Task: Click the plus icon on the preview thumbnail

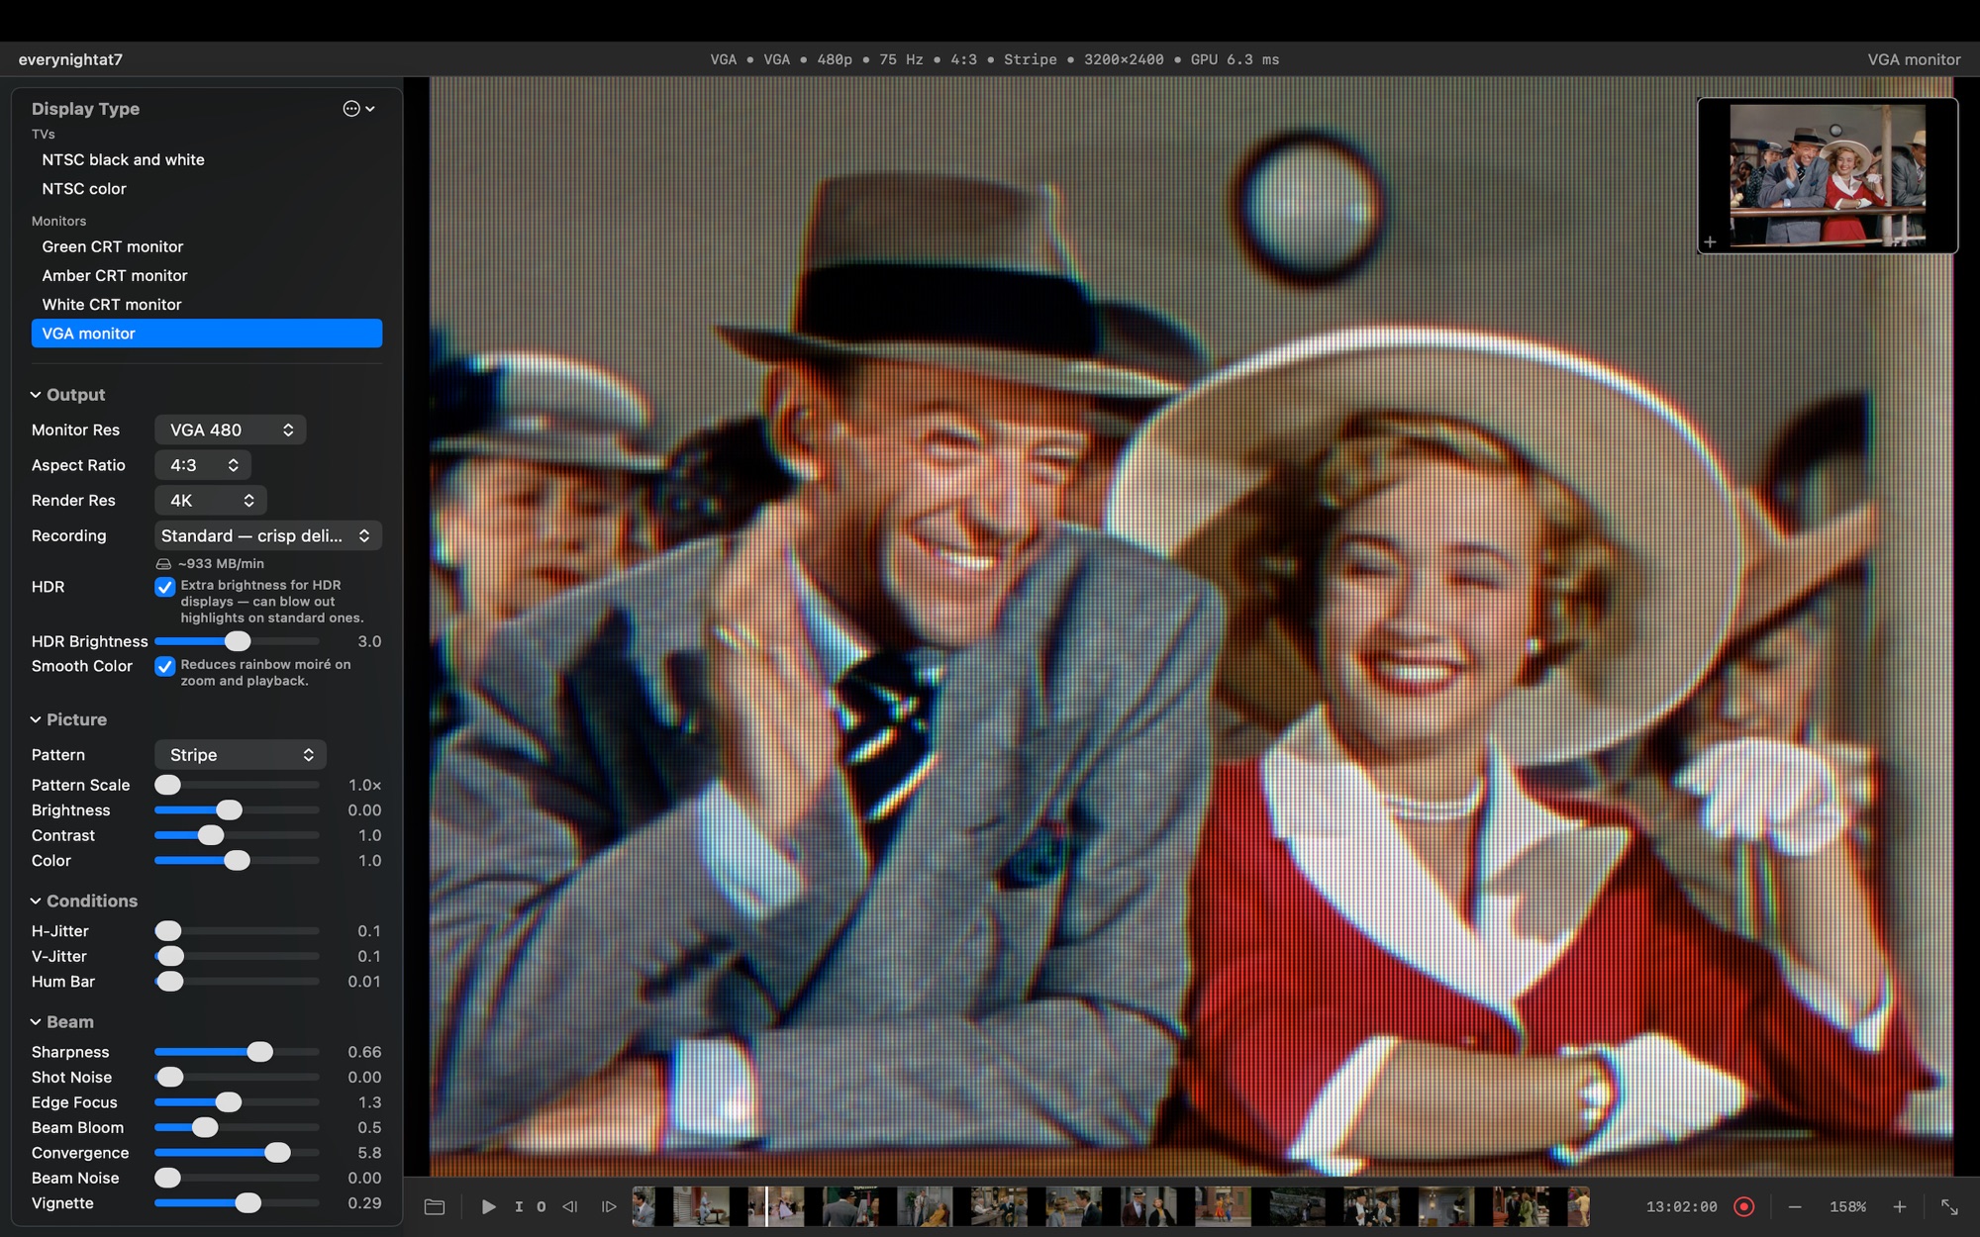Action: tap(1710, 241)
